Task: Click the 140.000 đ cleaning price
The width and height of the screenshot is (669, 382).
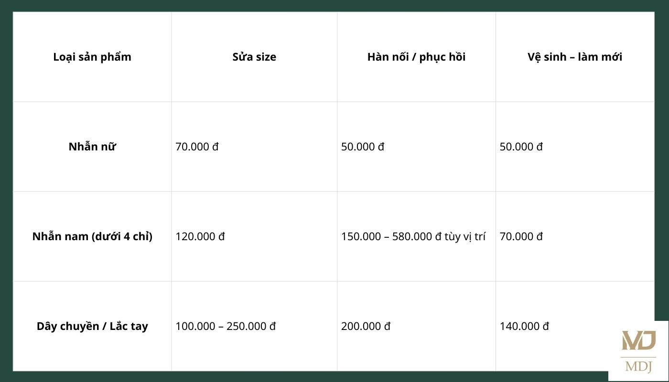Action: coord(524,326)
